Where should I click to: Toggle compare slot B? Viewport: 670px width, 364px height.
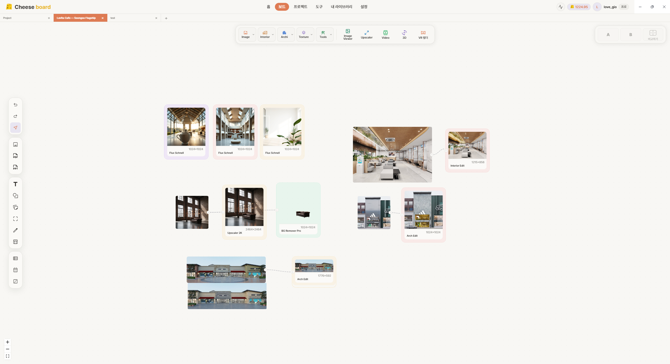(x=630, y=35)
